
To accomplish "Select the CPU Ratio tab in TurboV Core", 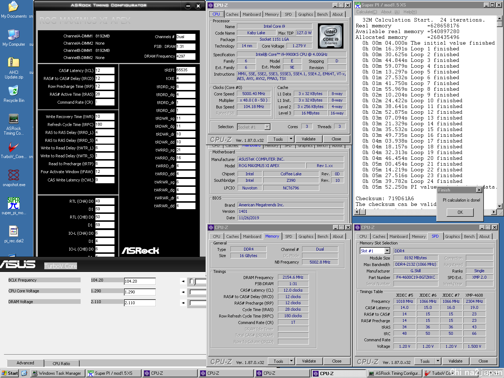I will click(x=61, y=364).
